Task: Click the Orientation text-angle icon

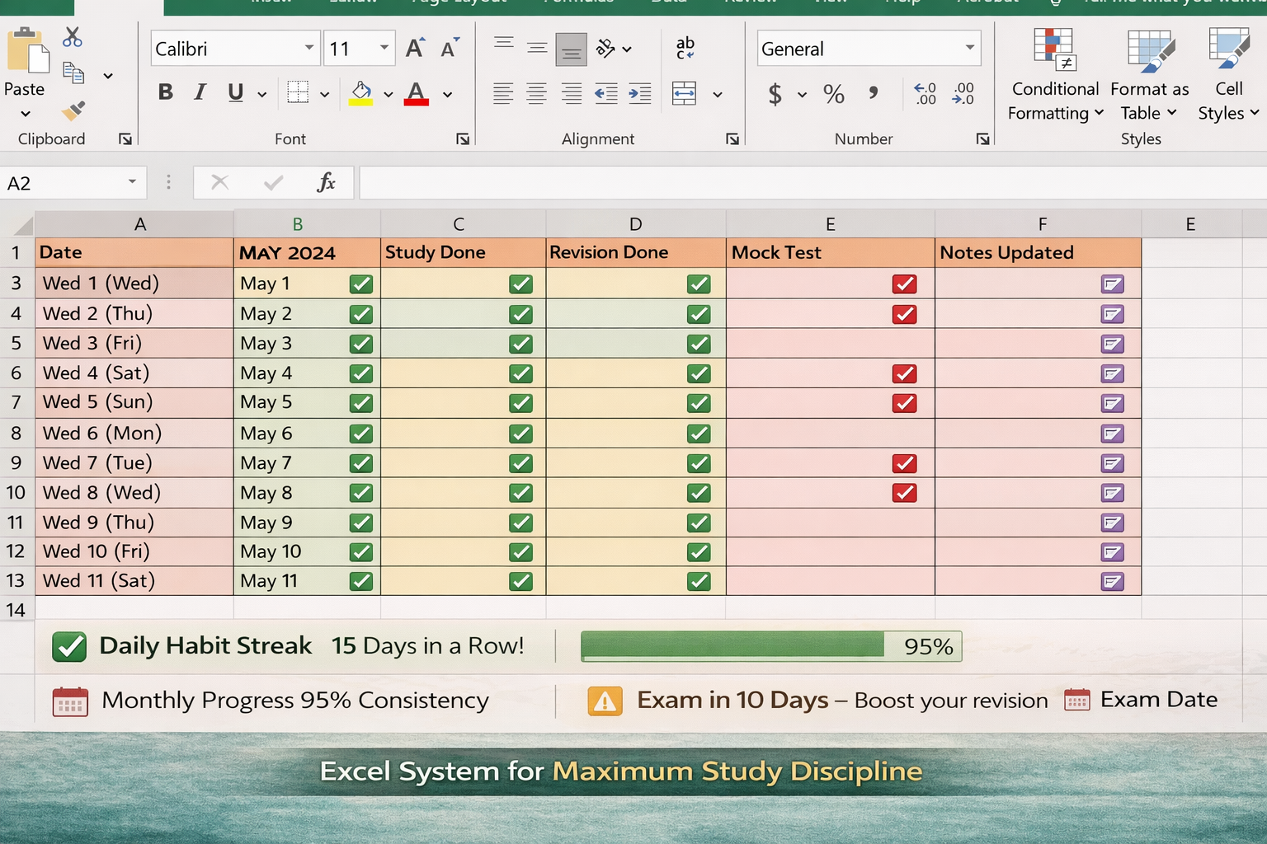Action: pos(605,49)
